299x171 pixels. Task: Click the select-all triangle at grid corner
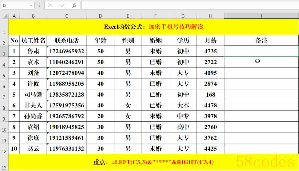[5, 16]
